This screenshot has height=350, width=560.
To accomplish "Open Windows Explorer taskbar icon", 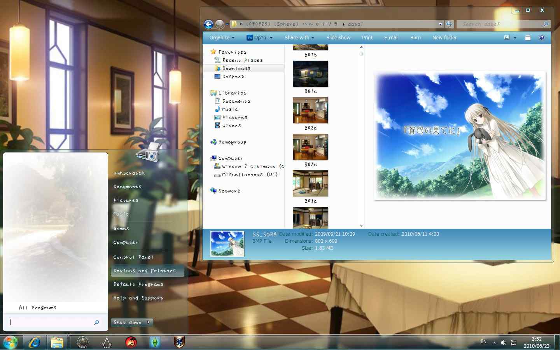I will pos(57,343).
